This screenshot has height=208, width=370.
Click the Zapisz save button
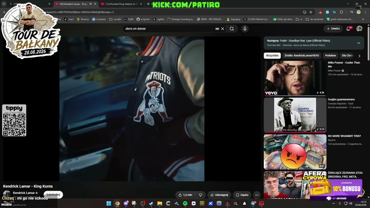[242, 195]
